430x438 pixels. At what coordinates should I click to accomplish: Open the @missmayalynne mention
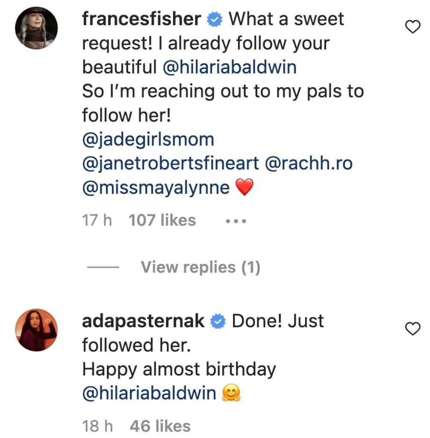[156, 187]
